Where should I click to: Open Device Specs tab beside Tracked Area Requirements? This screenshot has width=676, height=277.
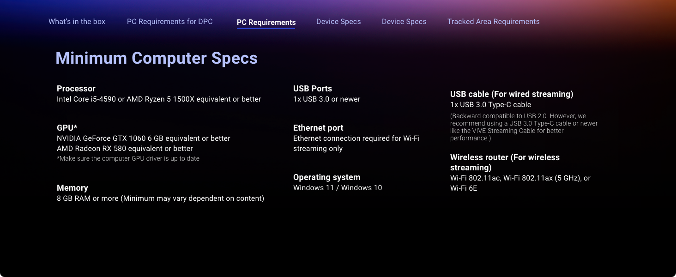(x=404, y=22)
